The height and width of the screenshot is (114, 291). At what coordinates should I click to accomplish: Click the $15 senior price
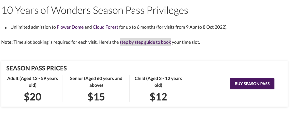click(x=96, y=97)
